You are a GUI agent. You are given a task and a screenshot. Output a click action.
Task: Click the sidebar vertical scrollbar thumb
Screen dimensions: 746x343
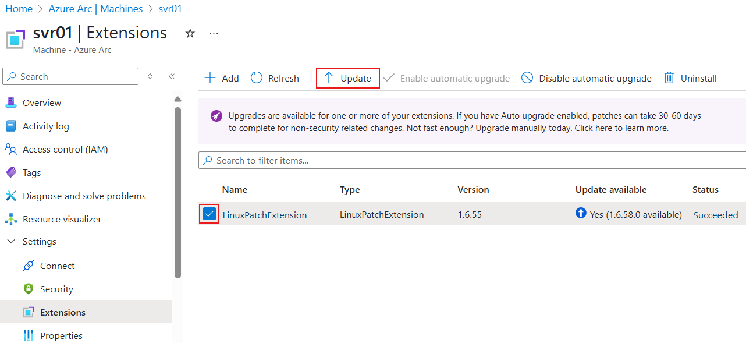(x=177, y=192)
